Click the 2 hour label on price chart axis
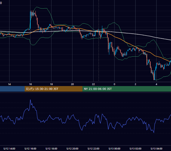 [x=136, y=84]
